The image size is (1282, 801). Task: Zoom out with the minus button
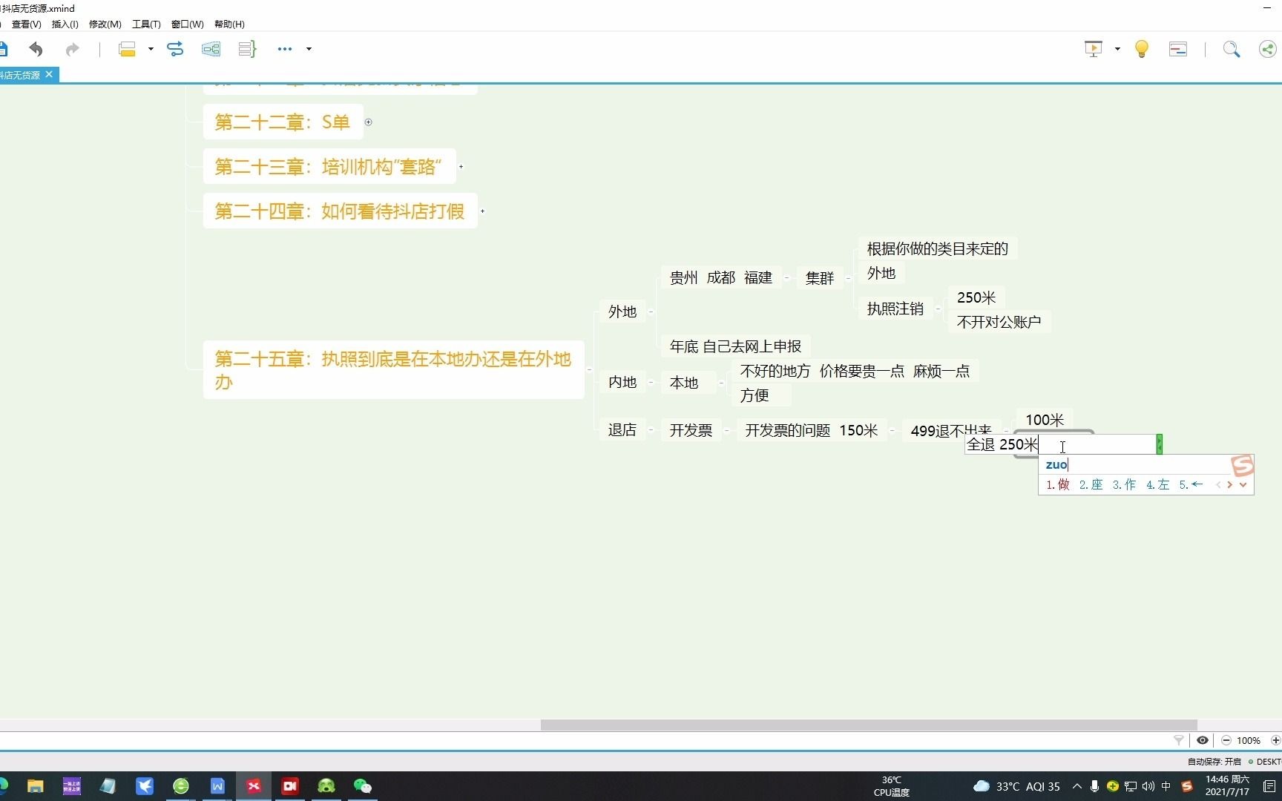[x=1226, y=740]
